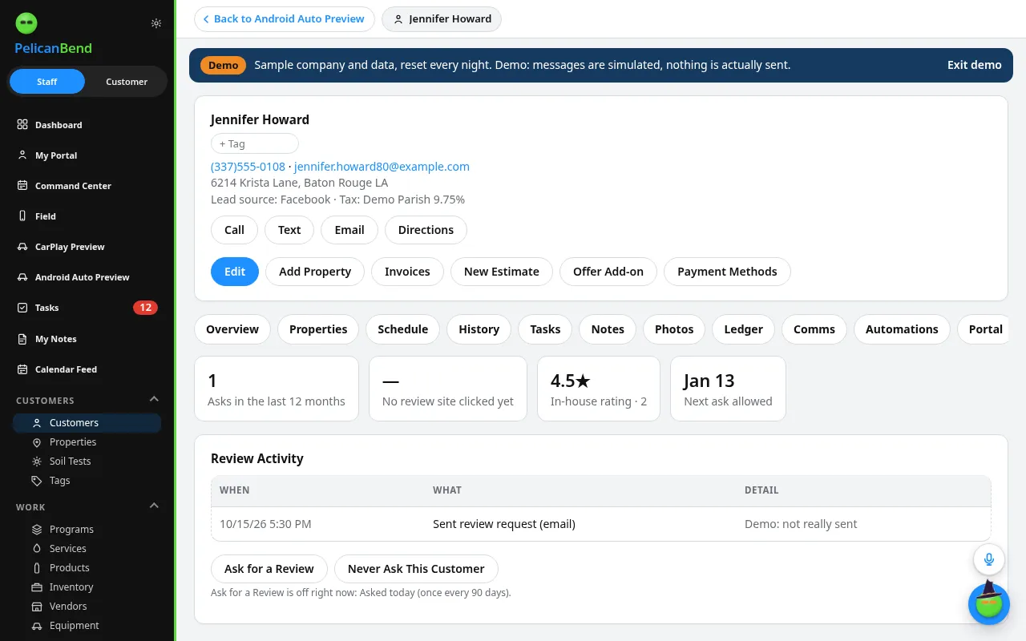Collapse the Customers section
The image size is (1026, 641).
click(155, 400)
